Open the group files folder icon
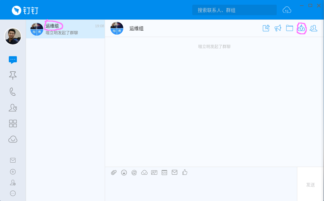 pos(290,28)
